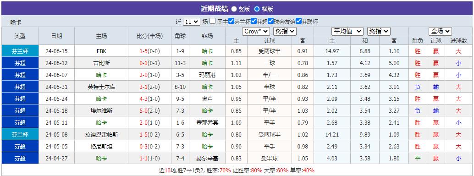Click the corner count 11-3
474x176 pixels.
click(180, 63)
